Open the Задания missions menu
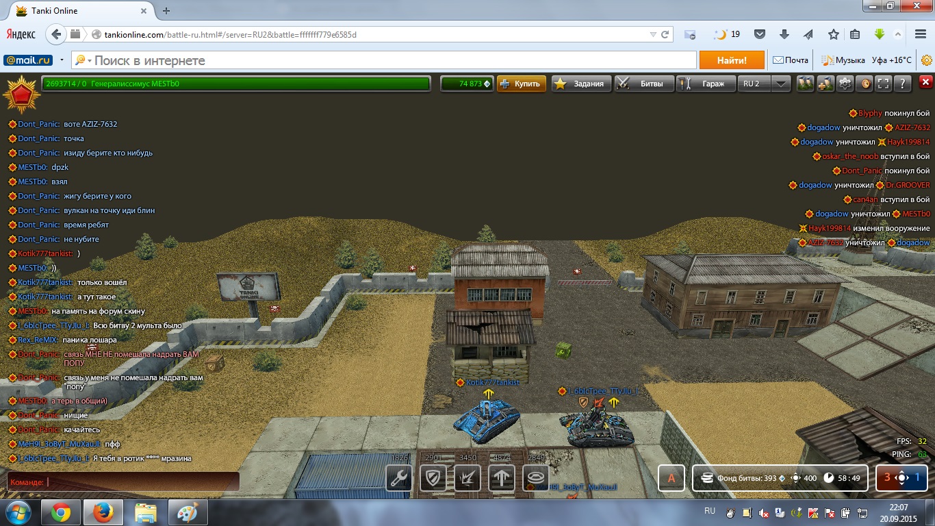The image size is (935, 526). point(581,84)
